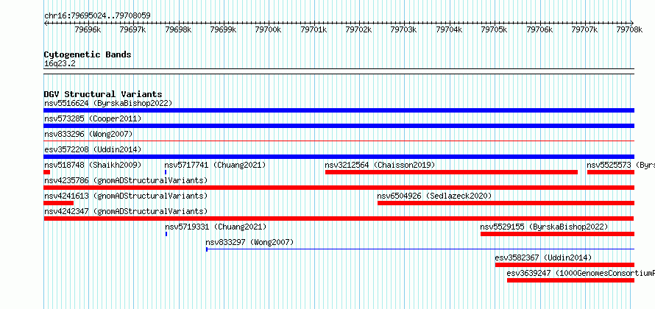The image size is (655, 309).
Task: Open the nsv5719331 (Chuang2021) label
Action: coord(216,227)
